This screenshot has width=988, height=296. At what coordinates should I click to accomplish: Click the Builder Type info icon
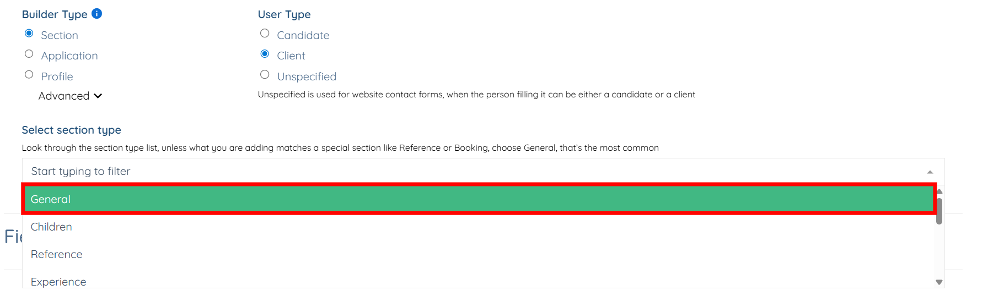[x=96, y=14]
